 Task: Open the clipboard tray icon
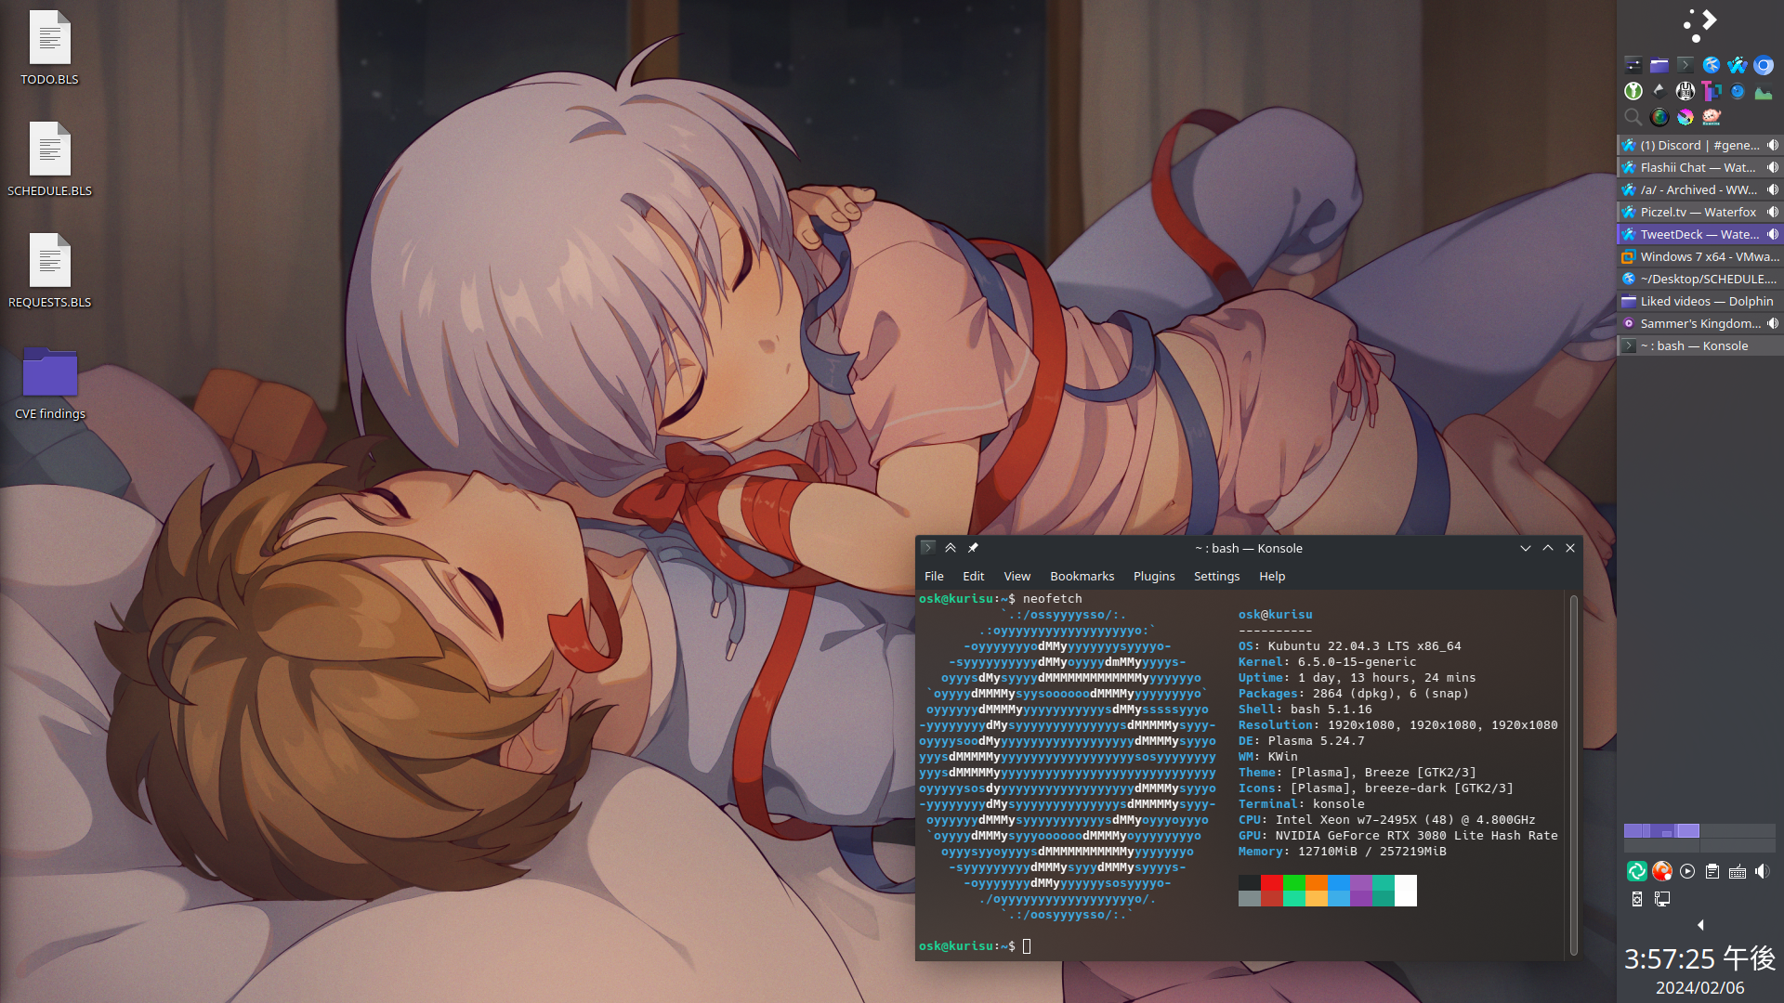click(1712, 871)
